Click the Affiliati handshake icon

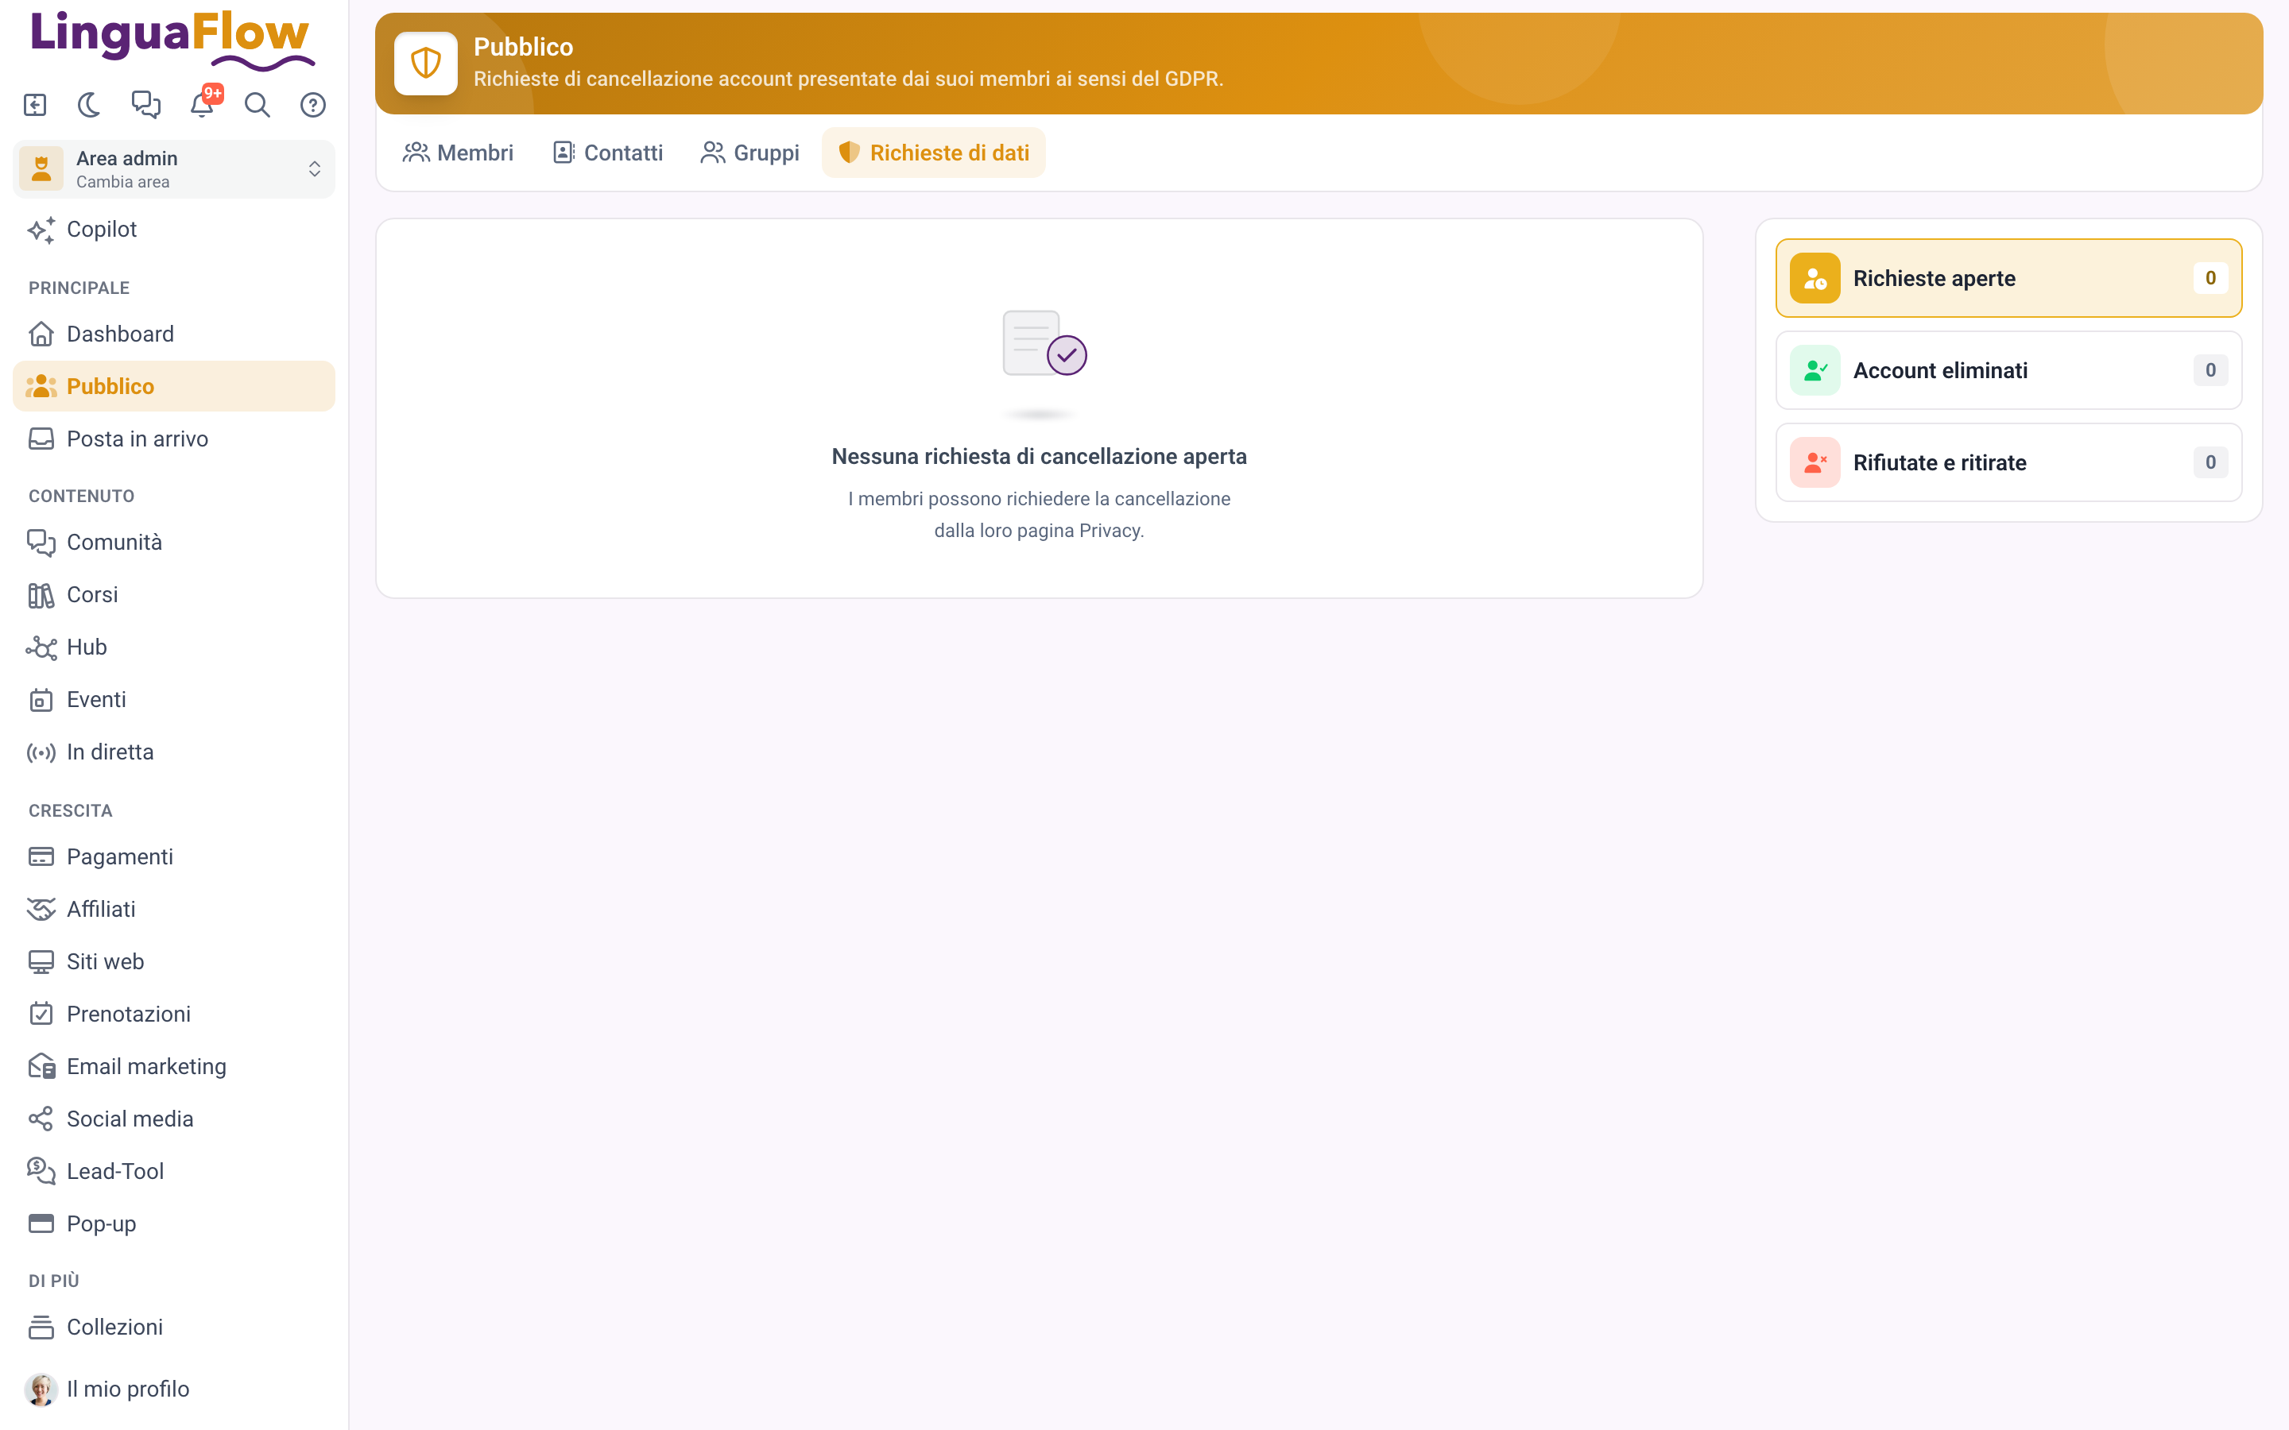(x=41, y=910)
